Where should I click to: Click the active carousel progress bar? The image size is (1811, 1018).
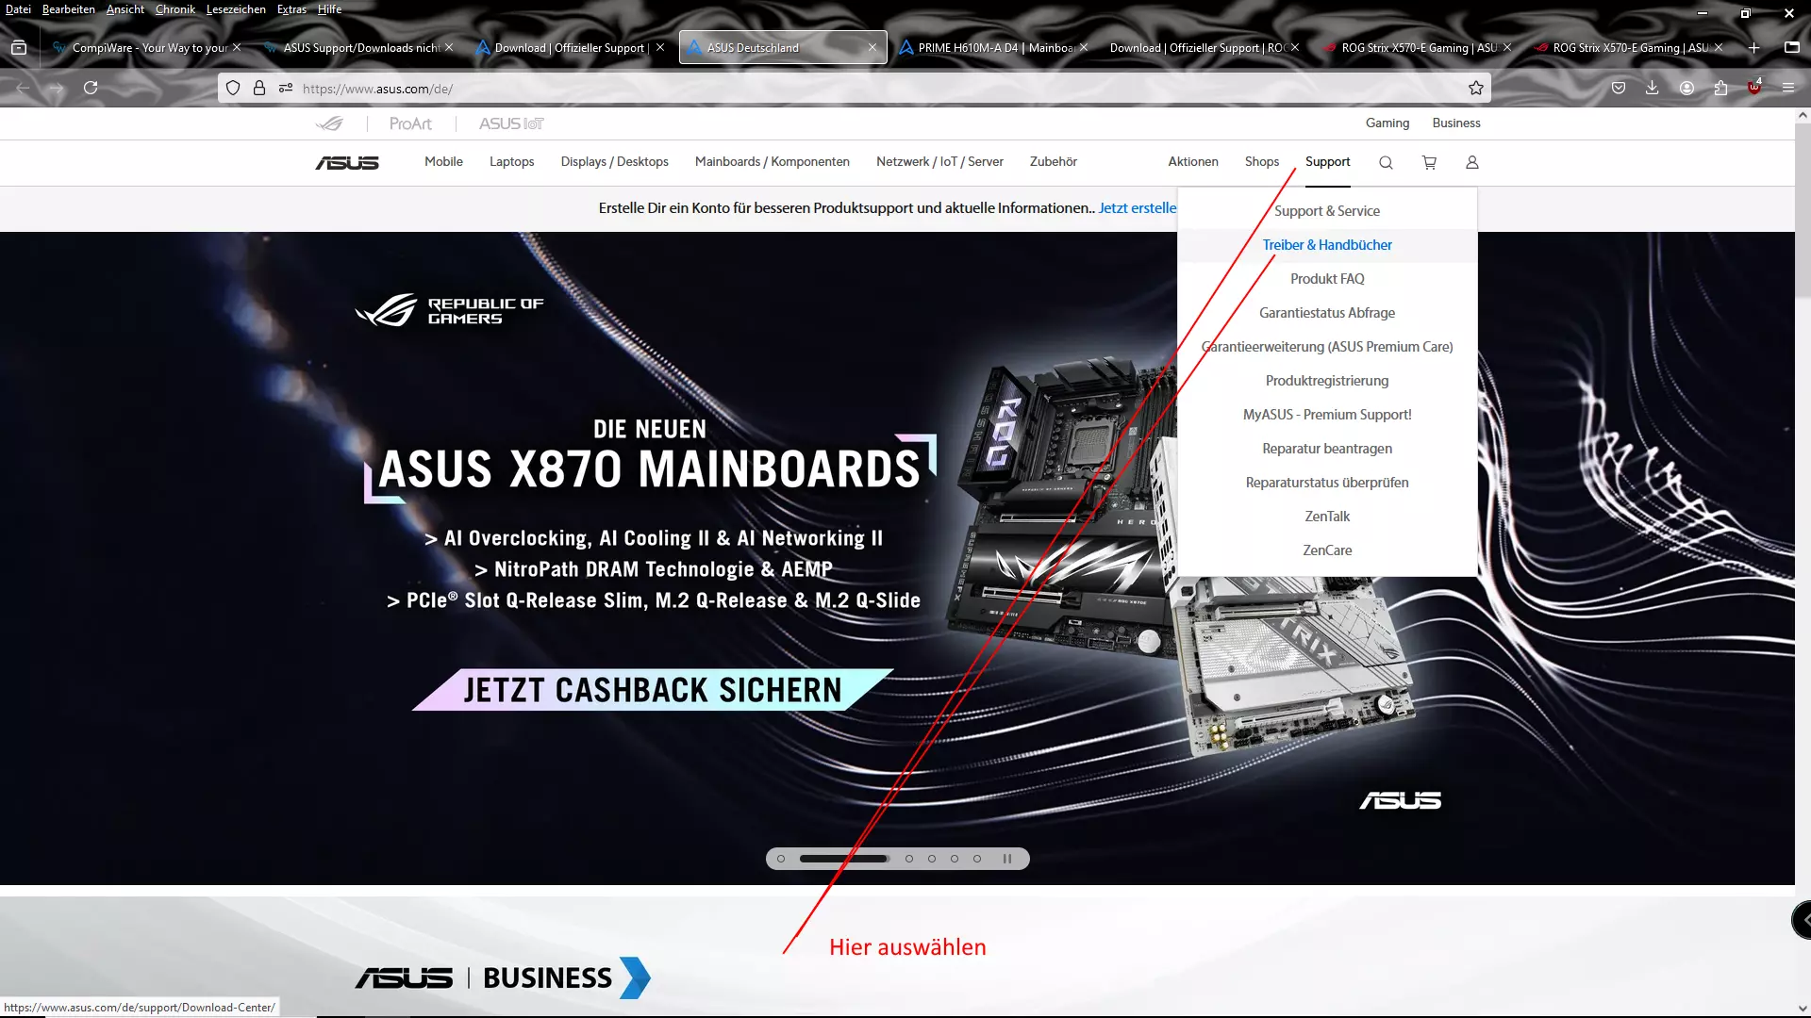click(844, 859)
